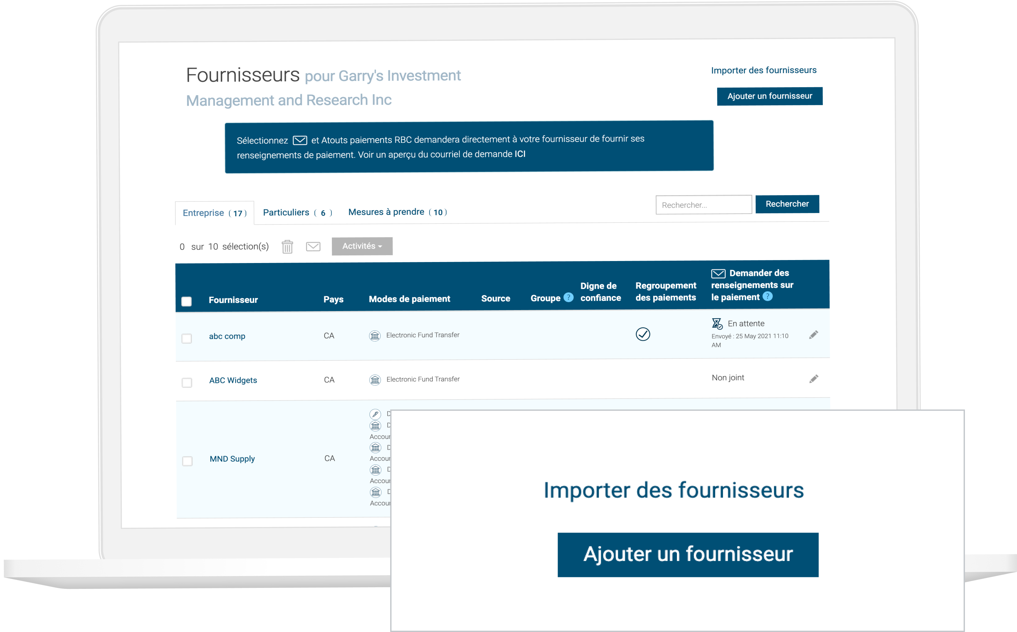Click the Digne de confiance column header
Image resolution: width=1017 pixels, height=632 pixels.
(x=601, y=292)
